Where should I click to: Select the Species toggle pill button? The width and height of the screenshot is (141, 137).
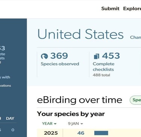135,100
